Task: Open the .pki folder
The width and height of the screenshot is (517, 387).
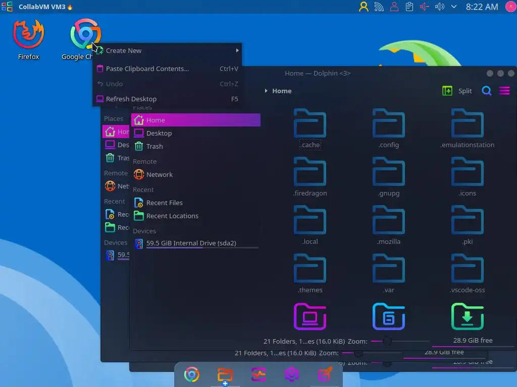Action: tap(467, 225)
